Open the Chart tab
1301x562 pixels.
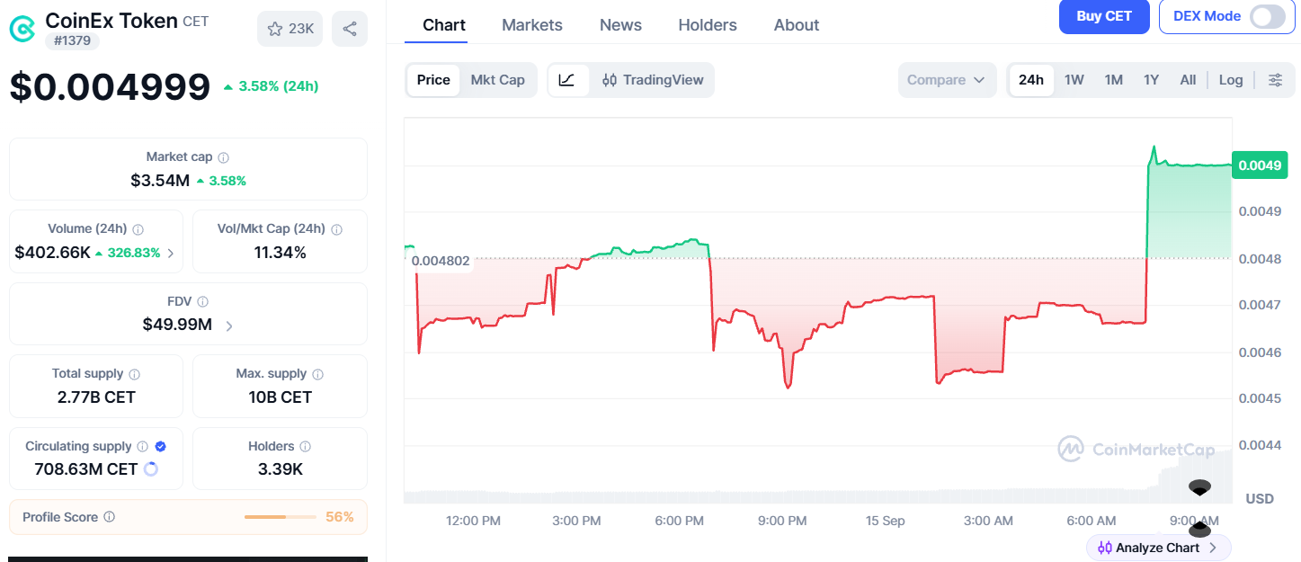pos(444,25)
